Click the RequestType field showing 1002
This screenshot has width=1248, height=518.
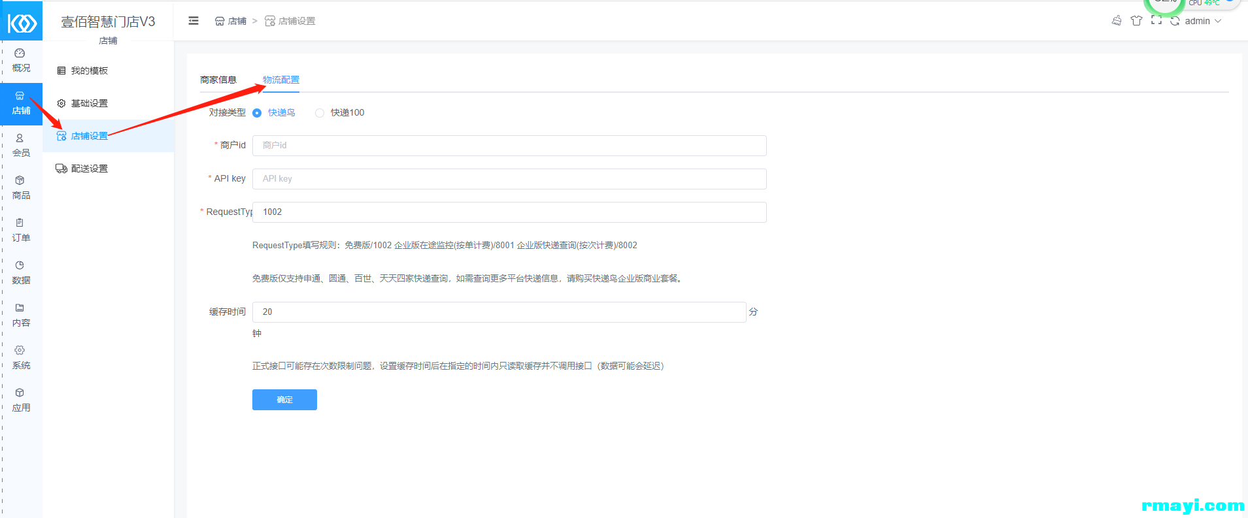coord(509,212)
